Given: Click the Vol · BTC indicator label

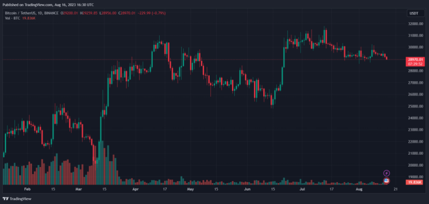Looking at the screenshot, I should pyautogui.click(x=12, y=18).
